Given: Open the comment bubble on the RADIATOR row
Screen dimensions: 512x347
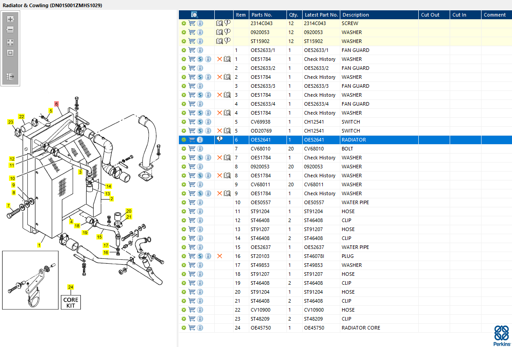Looking at the screenshot, I should (x=220, y=139).
